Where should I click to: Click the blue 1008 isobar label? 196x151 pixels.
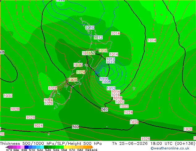(106, 82)
